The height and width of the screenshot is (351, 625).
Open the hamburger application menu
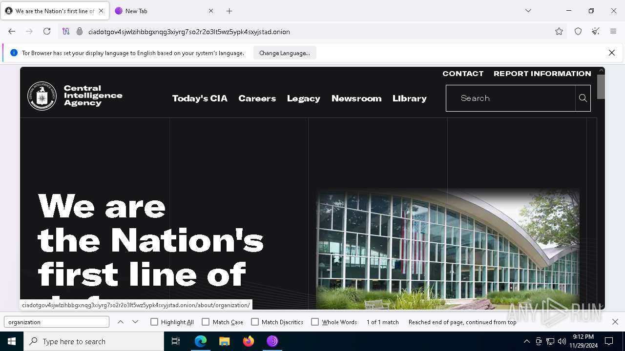pyautogui.click(x=613, y=31)
